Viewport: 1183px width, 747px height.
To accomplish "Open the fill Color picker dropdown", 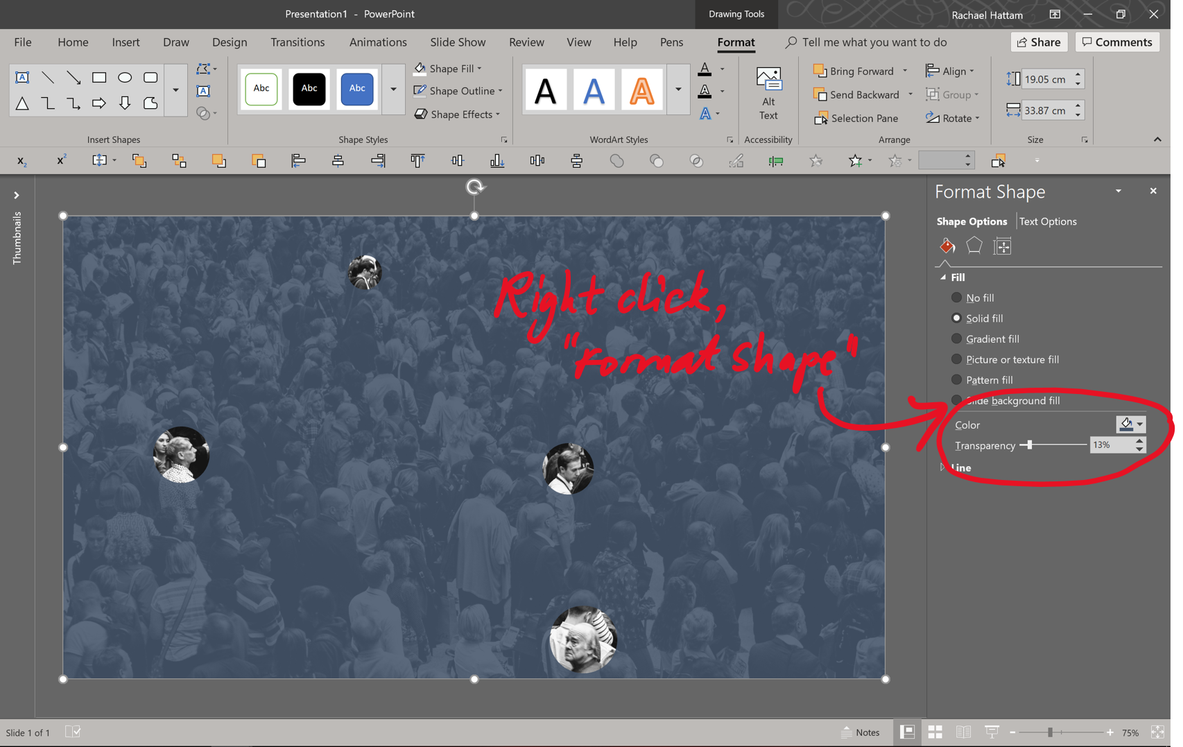I will (1130, 424).
